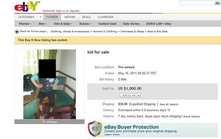Click the blue back arrow icon
Viewport: 221px width, 139px height.
coord(17,31)
